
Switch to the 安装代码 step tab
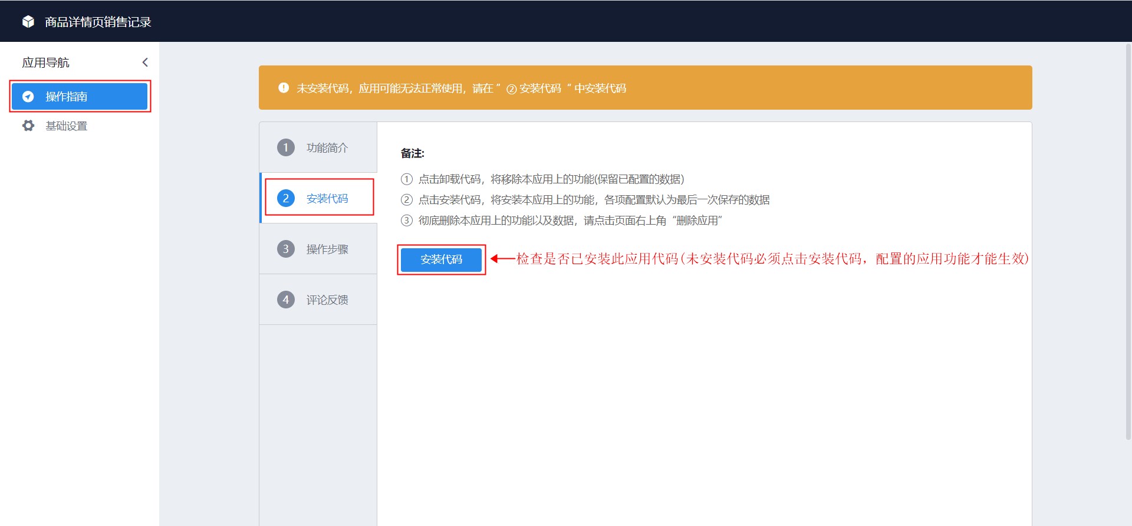(318, 198)
